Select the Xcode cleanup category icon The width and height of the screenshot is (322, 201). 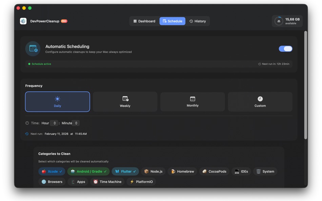(x=44, y=171)
